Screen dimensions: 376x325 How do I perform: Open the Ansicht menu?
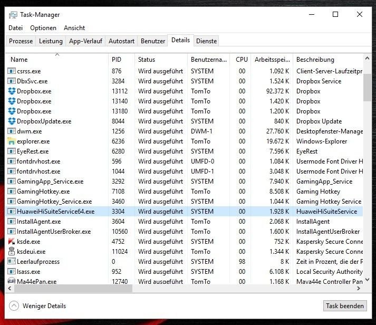[74, 28]
